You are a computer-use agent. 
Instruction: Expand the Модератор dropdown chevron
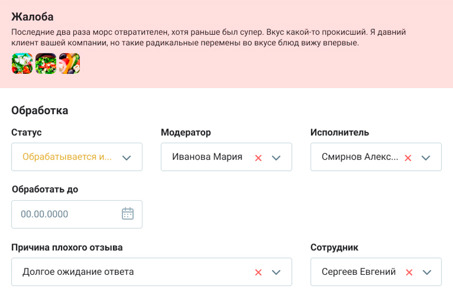point(277,157)
